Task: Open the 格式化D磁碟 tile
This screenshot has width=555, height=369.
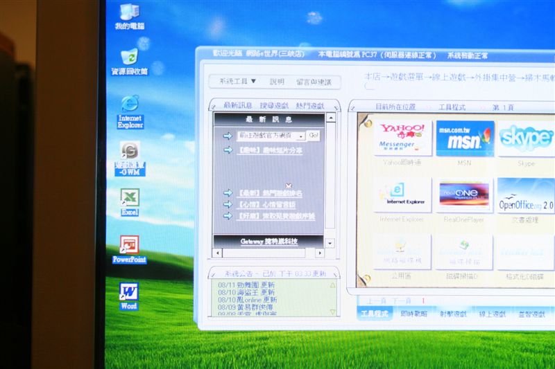Action: coord(525,253)
